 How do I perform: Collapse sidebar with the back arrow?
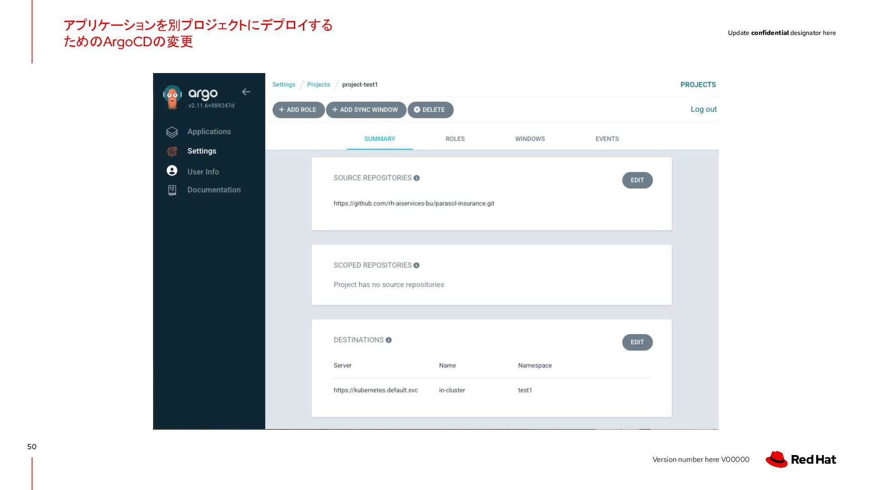tap(246, 92)
